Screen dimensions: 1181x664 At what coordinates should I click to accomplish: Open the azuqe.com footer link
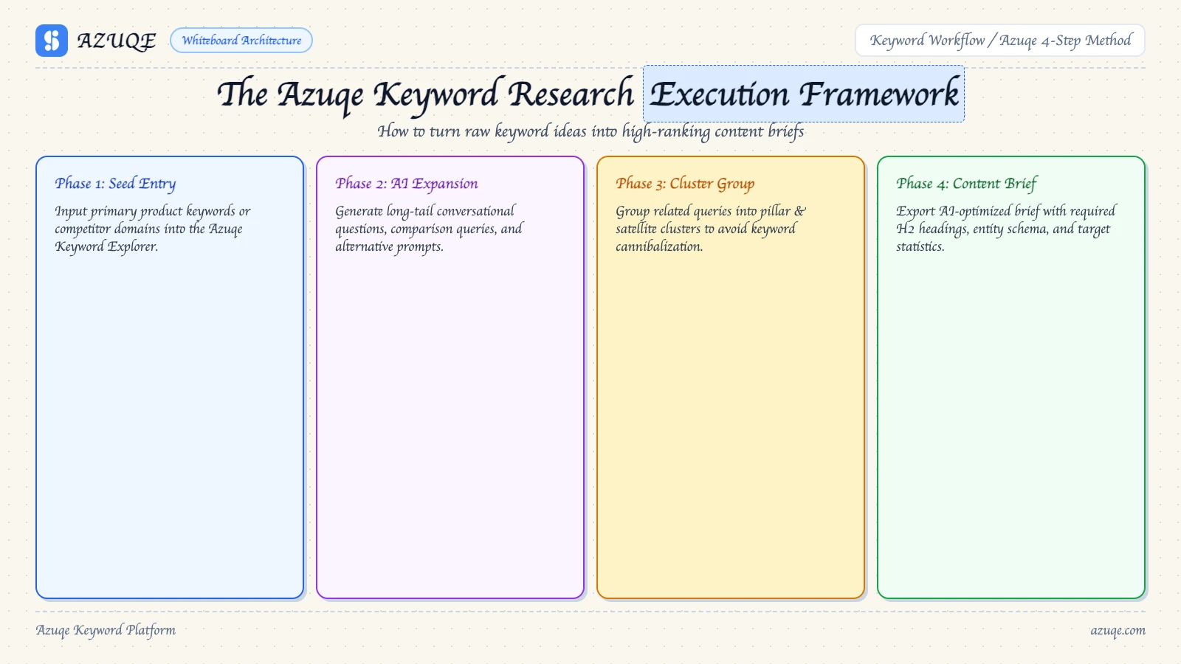[1118, 630]
